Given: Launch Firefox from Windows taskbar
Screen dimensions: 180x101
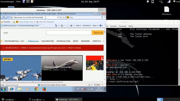Looking at the screenshot, I should (44, 89).
